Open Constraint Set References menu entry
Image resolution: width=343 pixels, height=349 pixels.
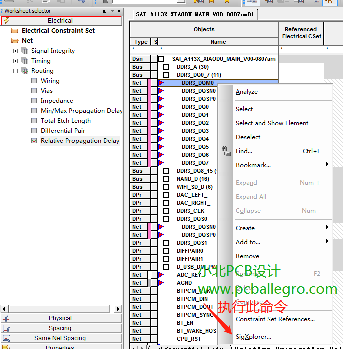tap(275, 319)
